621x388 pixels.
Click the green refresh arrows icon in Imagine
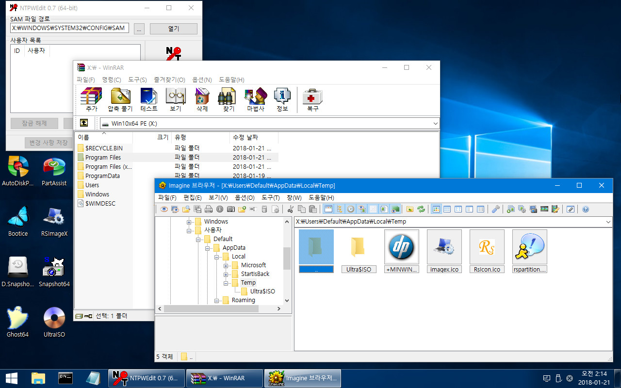[x=421, y=209]
